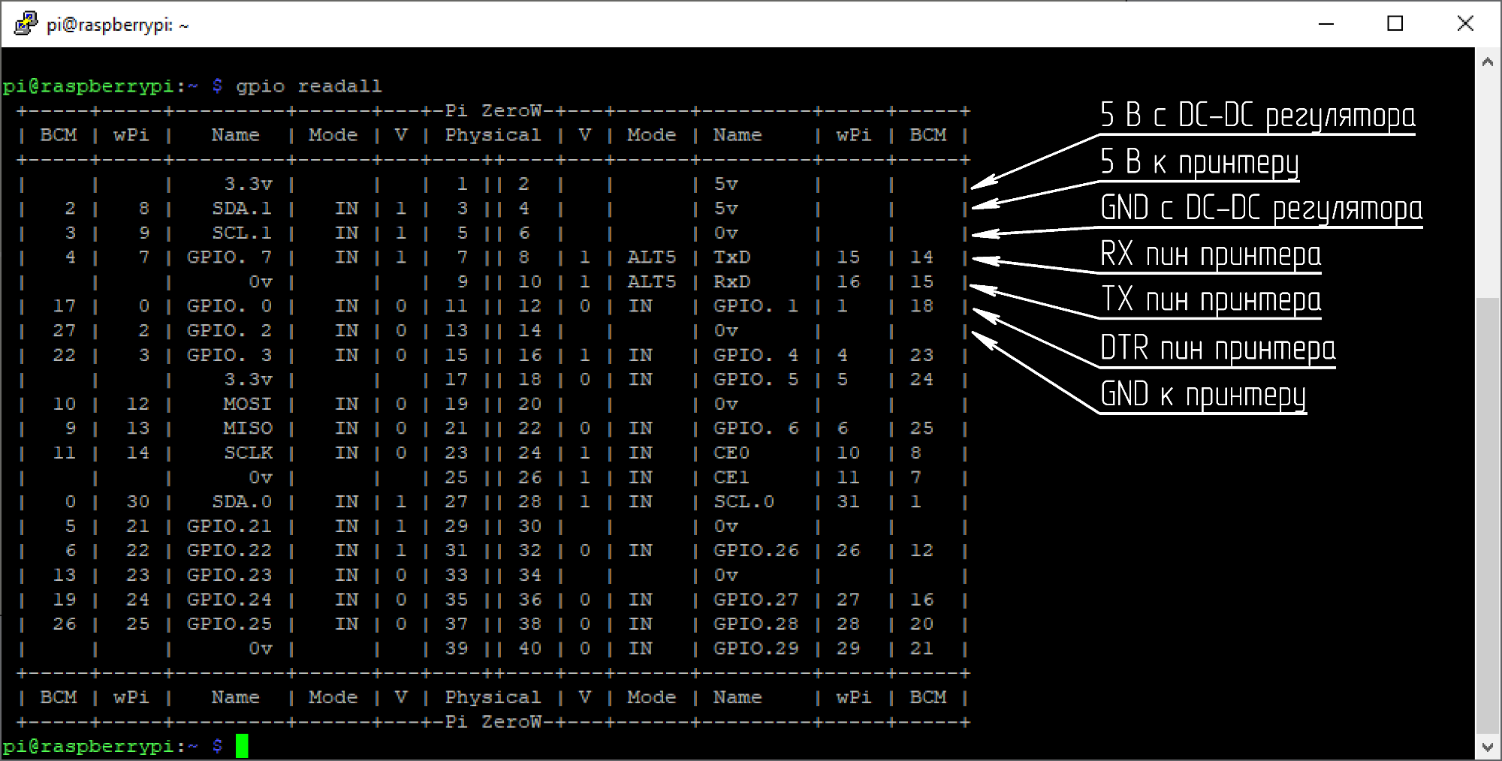Screen dimensions: 1502x761
Task: Click the 'TxD' pin name
Action: click(731, 257)
